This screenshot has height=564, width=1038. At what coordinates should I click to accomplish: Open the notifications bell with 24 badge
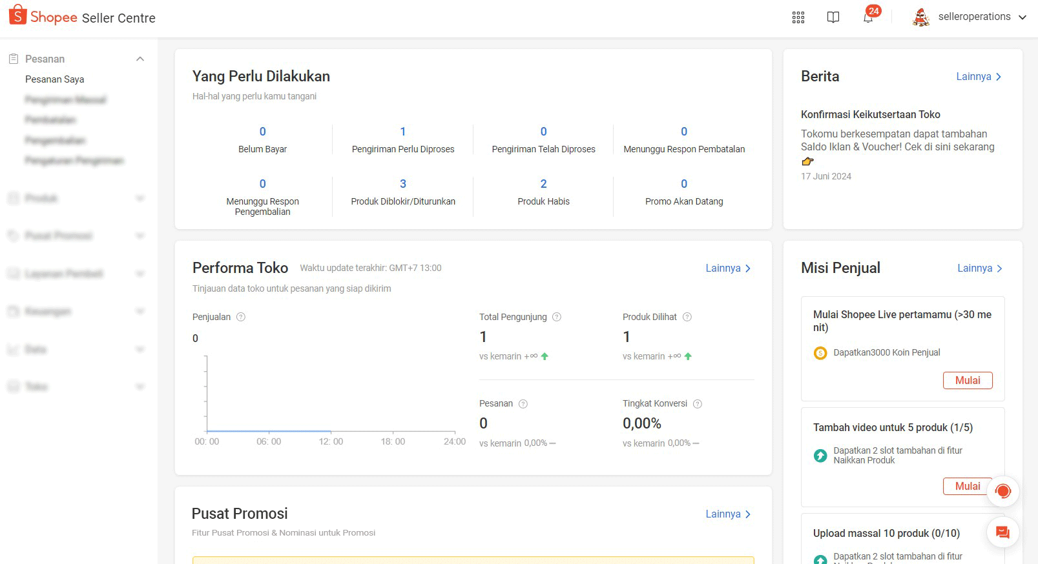point(868,17)
